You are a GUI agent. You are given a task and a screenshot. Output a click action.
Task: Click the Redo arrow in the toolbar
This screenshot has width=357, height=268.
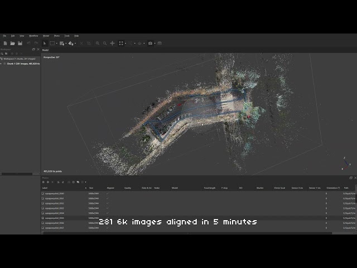coord(36,43)
